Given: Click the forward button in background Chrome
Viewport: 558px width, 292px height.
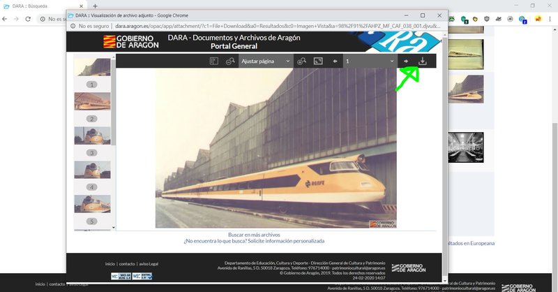Looking at the screenshot, I should tap(16, 19).
